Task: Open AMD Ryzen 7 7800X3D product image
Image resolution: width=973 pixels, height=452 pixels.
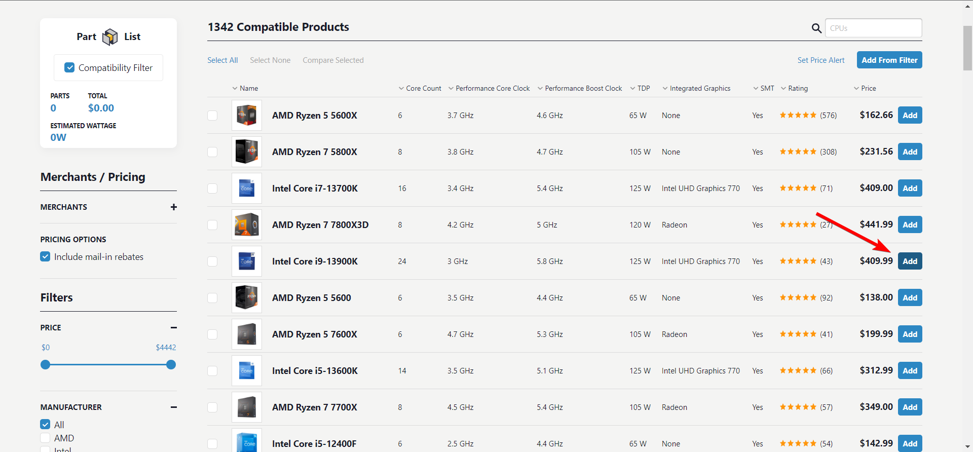Action: click(x=247, y=225)
